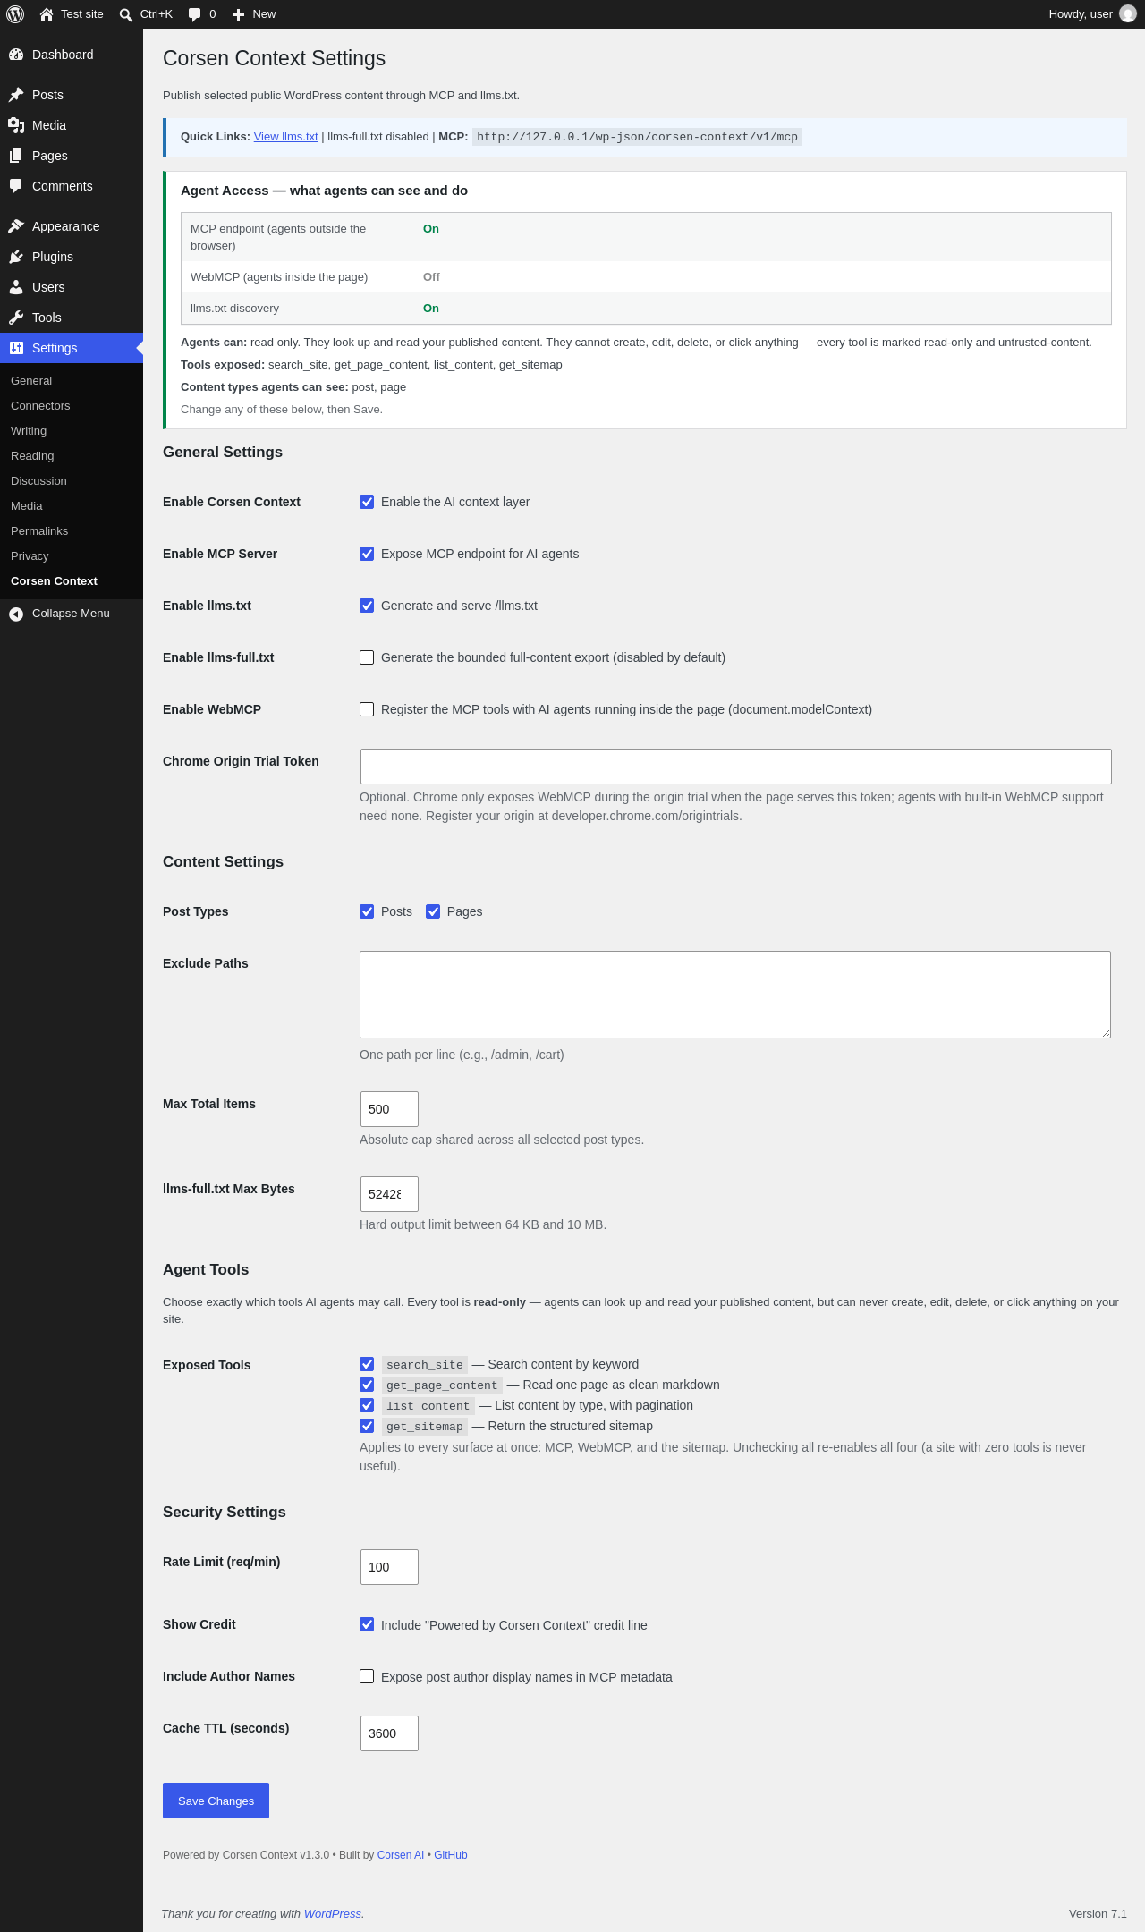Click the llms.txt discovery 'On' status
Image resolution: width=1145 pixels, height=1932 pixels.
[431, 309]
